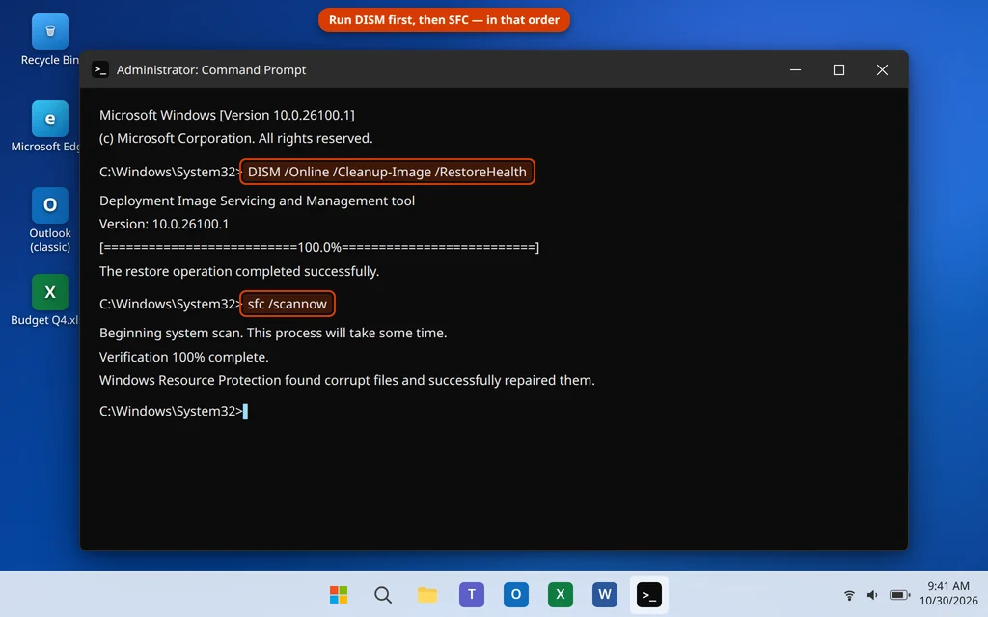
Task: Click 'The restore operation completed successfully.' line
Action: [239, 271]
